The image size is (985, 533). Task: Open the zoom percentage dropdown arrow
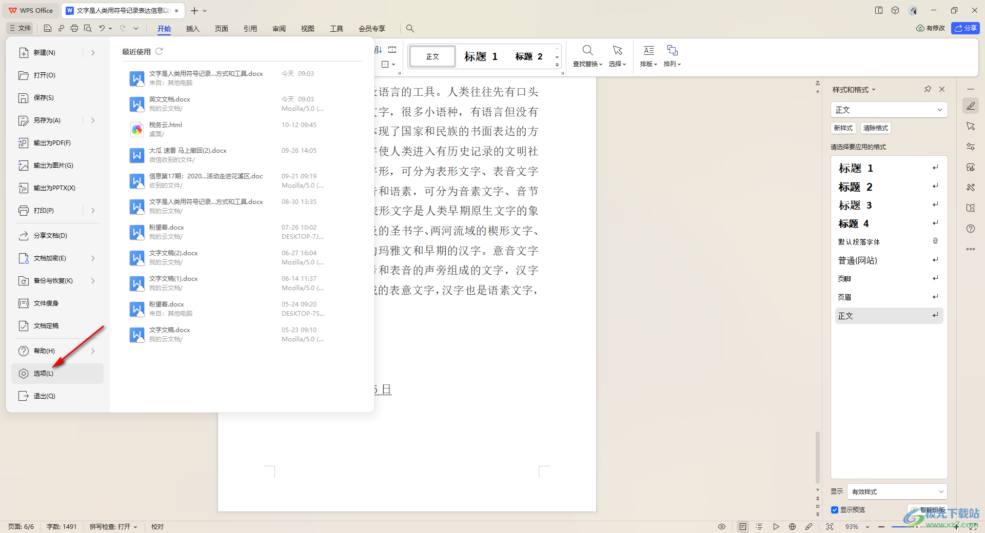click(x=868, y=527)
